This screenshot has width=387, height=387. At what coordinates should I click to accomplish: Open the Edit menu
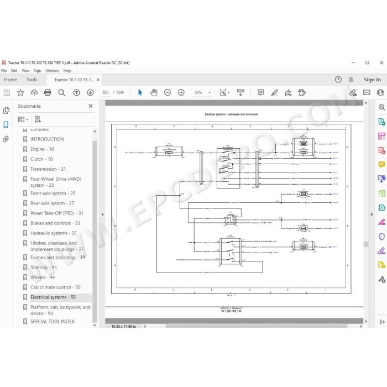[14, 71]
